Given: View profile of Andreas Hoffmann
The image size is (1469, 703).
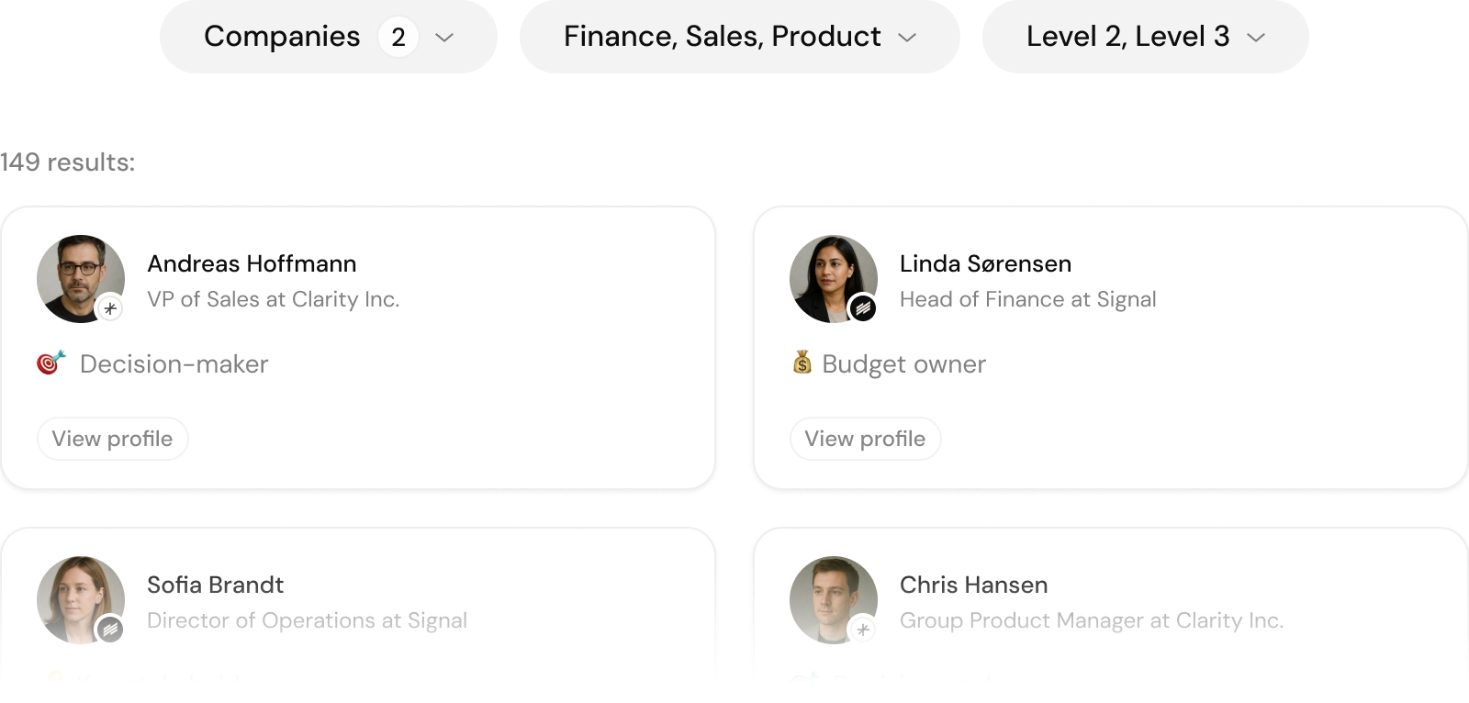Looking at the screenshot, I should pos(113,439).
